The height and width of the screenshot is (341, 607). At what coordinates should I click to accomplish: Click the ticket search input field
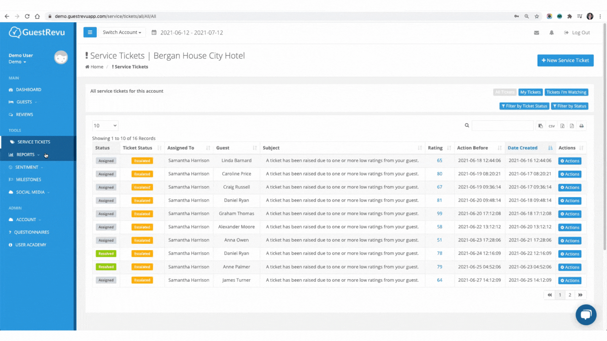coord(502,125)
